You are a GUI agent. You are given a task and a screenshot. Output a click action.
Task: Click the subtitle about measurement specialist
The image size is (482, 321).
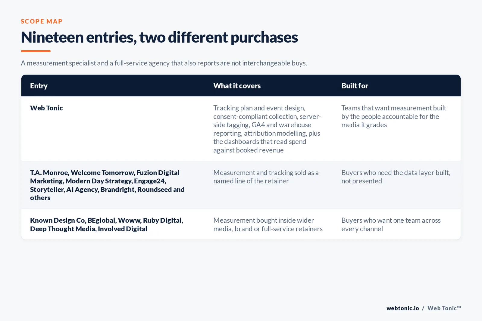[x=164, y=63]
